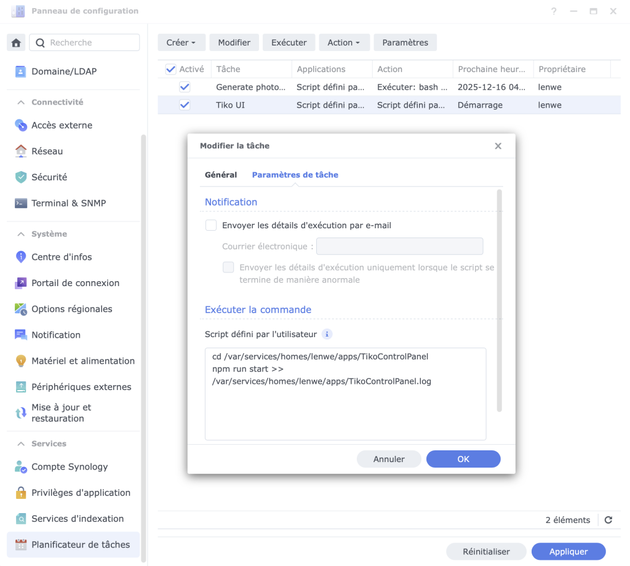
Task: Confirm changes with the OK button
Action: pyautogui.click(x=463, y=459)
